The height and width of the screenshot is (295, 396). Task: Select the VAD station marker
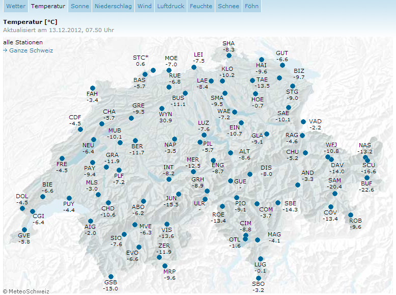coord(303,122)
